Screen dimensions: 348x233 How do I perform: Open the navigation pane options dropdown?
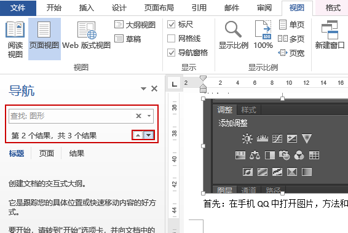click(143, 89)
